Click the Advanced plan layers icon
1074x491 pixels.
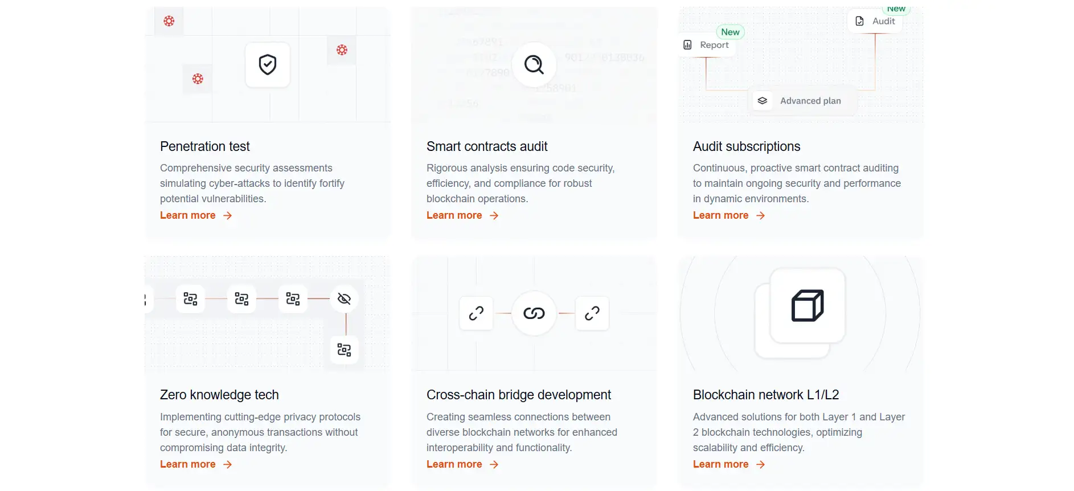(763, 101)
